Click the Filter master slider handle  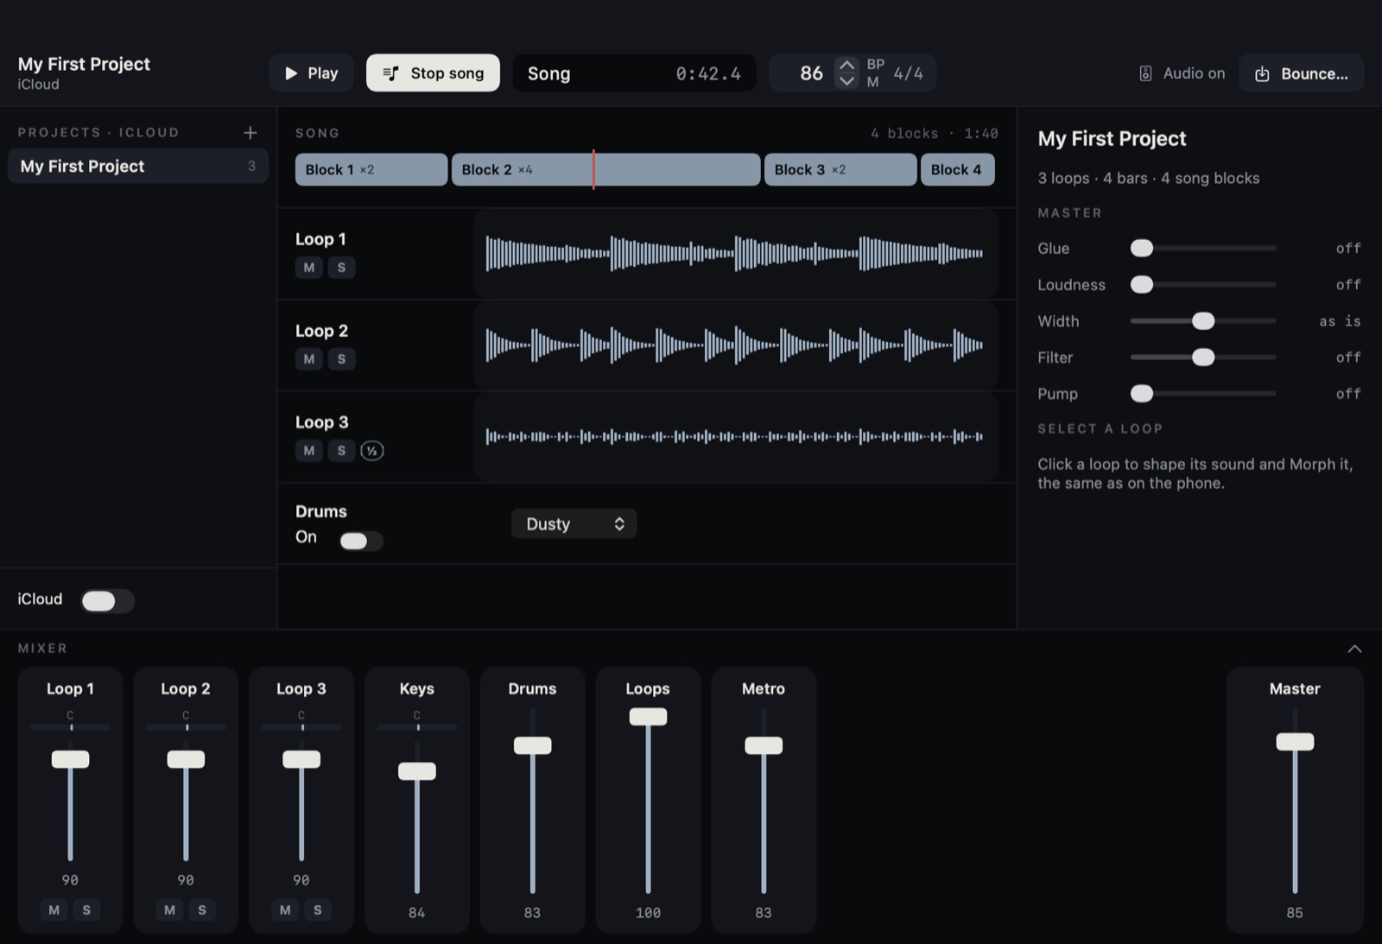click(1203, 357)
